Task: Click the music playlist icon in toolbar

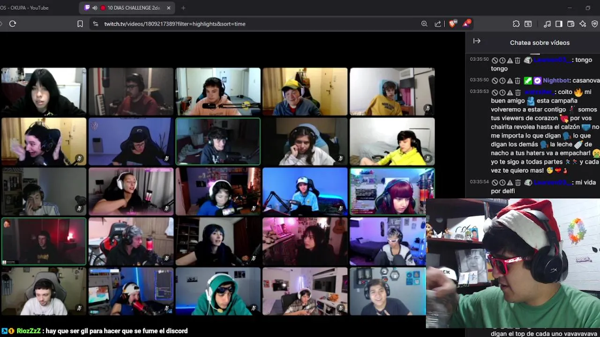Action: (547, 24)
